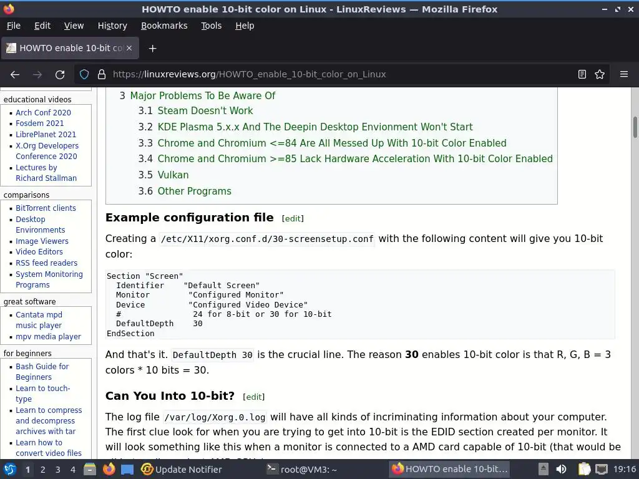This screenshot has width=639, height=479.
Task: Open Video Editors comparison link
Action: click(x=39, y=252)
